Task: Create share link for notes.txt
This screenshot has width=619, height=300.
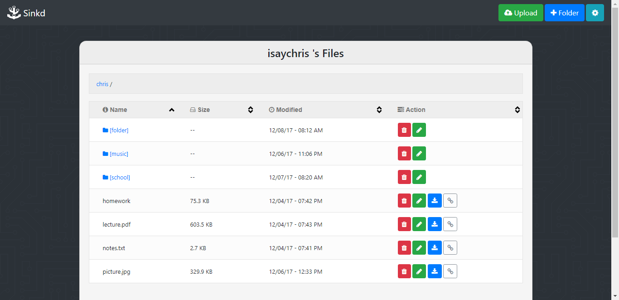Action: (x=450, y=248)
